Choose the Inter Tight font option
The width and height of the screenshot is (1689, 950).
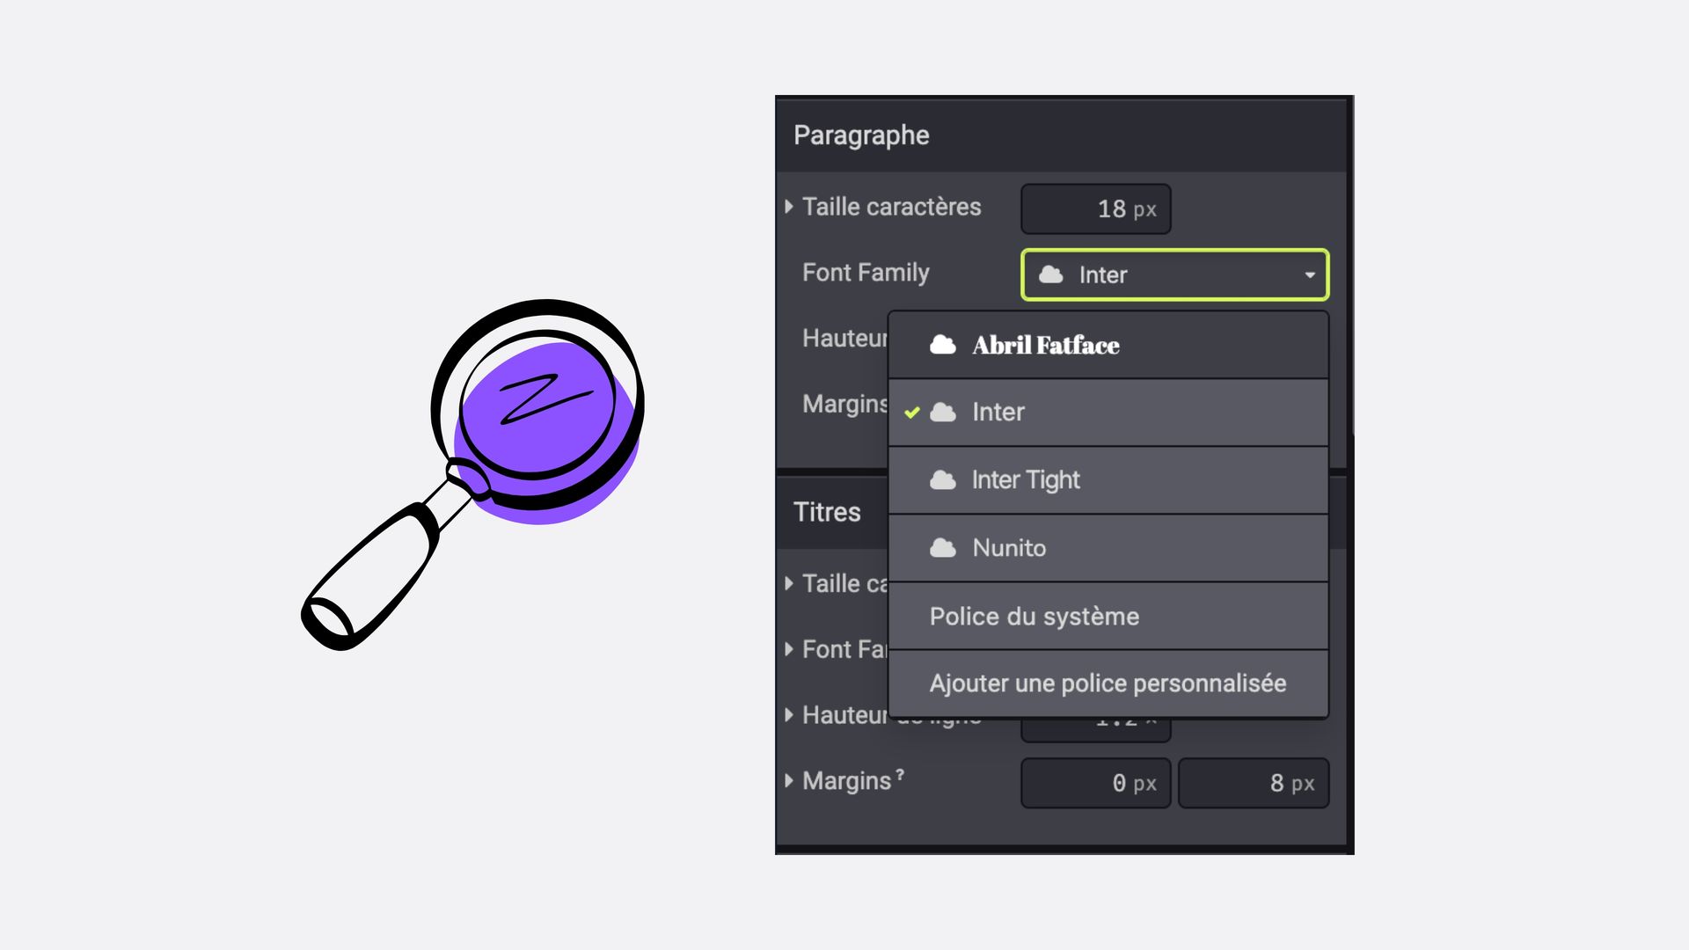click(1026, 480)
